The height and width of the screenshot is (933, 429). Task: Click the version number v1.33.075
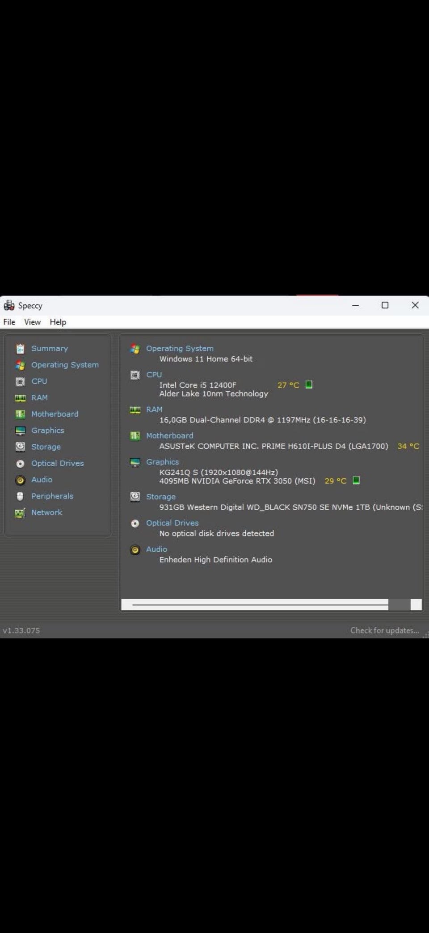tap(21, 631)
